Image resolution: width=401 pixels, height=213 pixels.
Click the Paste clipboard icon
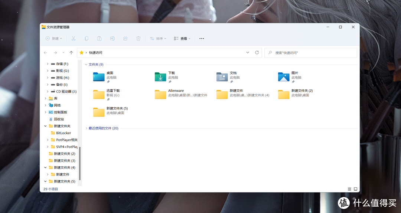coord(100,39)
